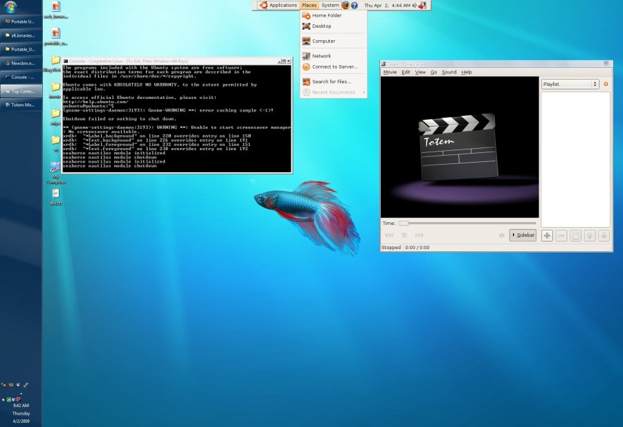
Task: Open the Playlist dropdown in Totem
Action: (x=569, y=84)
